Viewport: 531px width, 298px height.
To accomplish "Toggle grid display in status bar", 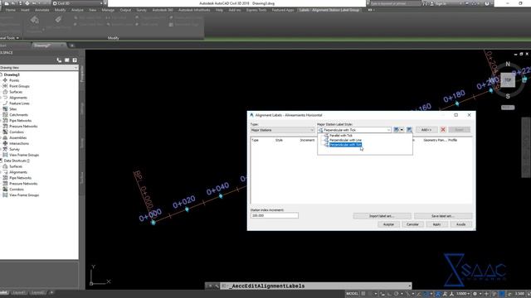I will 363,294.
